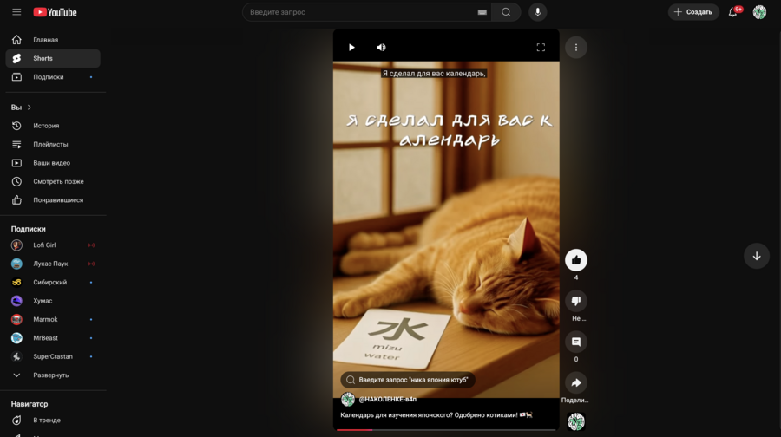Mute the video volume icon
This screenshot has height=437, width=781.
(381, 48)
